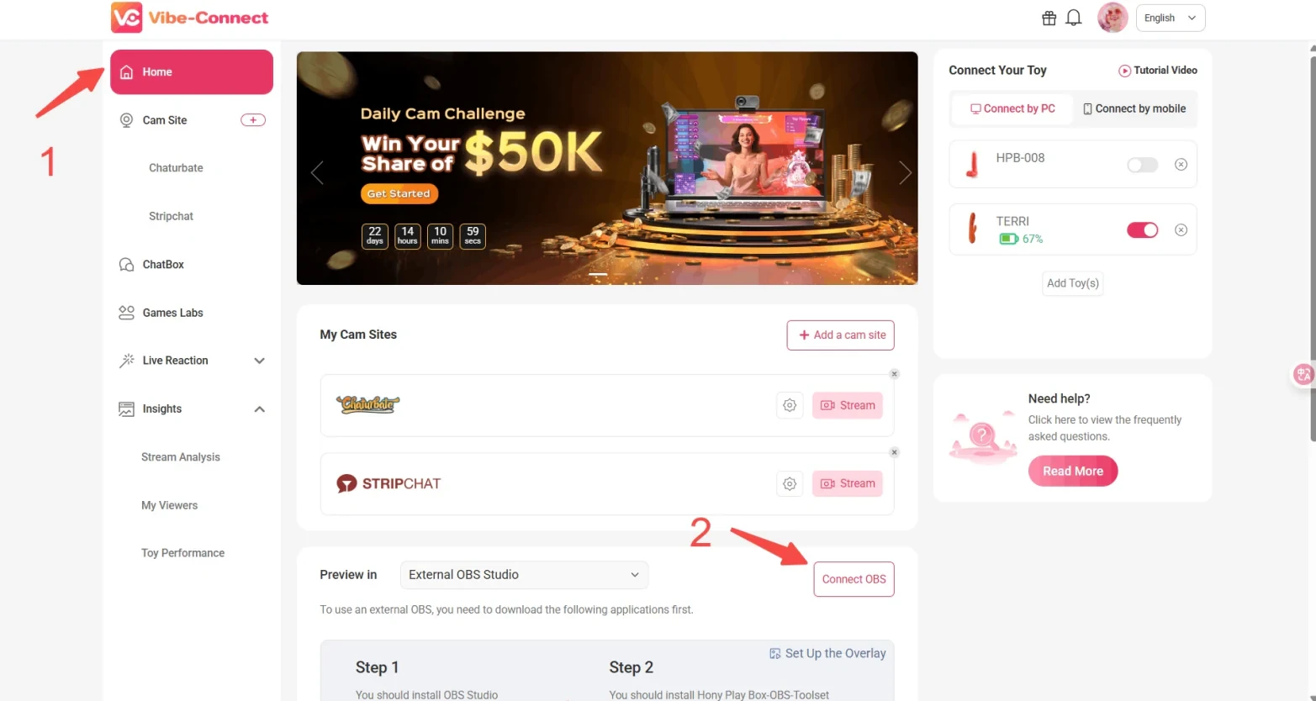This screenshot has width=1316, height=701.
Task: Go to next banner slide arrow
Action: coord(905,172)
